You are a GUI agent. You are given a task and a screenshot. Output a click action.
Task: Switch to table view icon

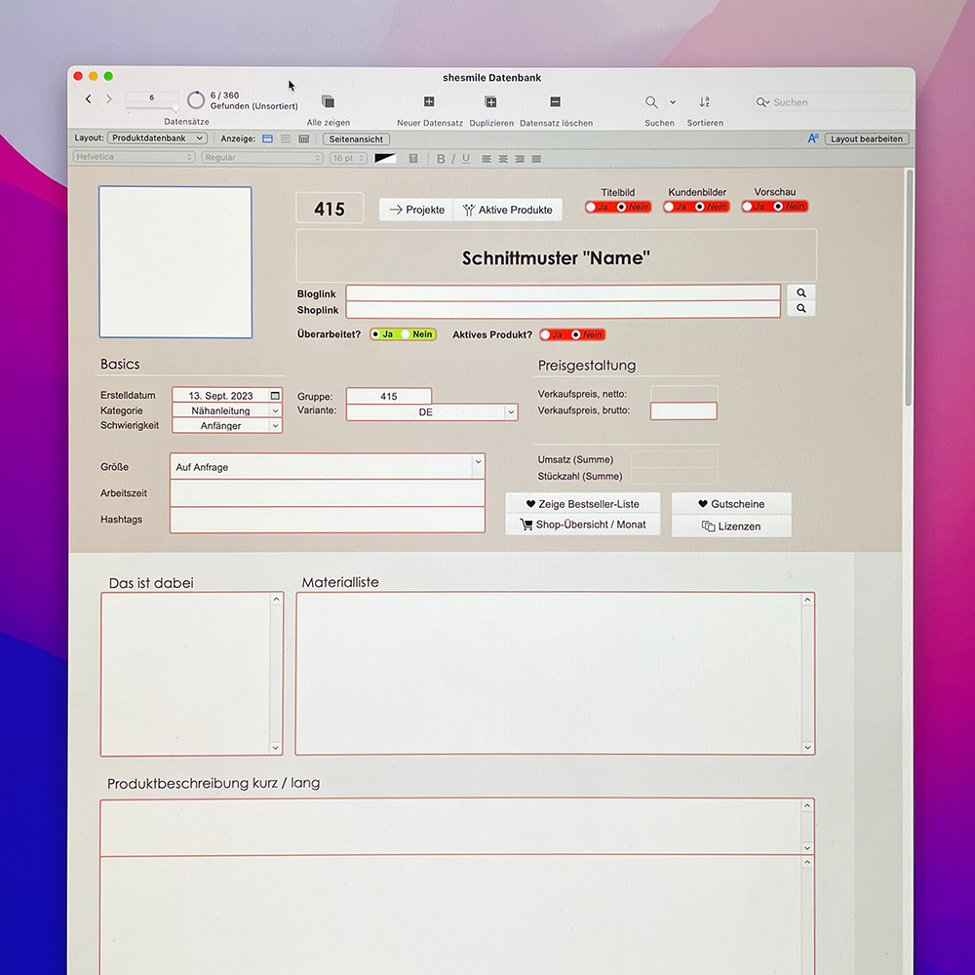point(303,138)
